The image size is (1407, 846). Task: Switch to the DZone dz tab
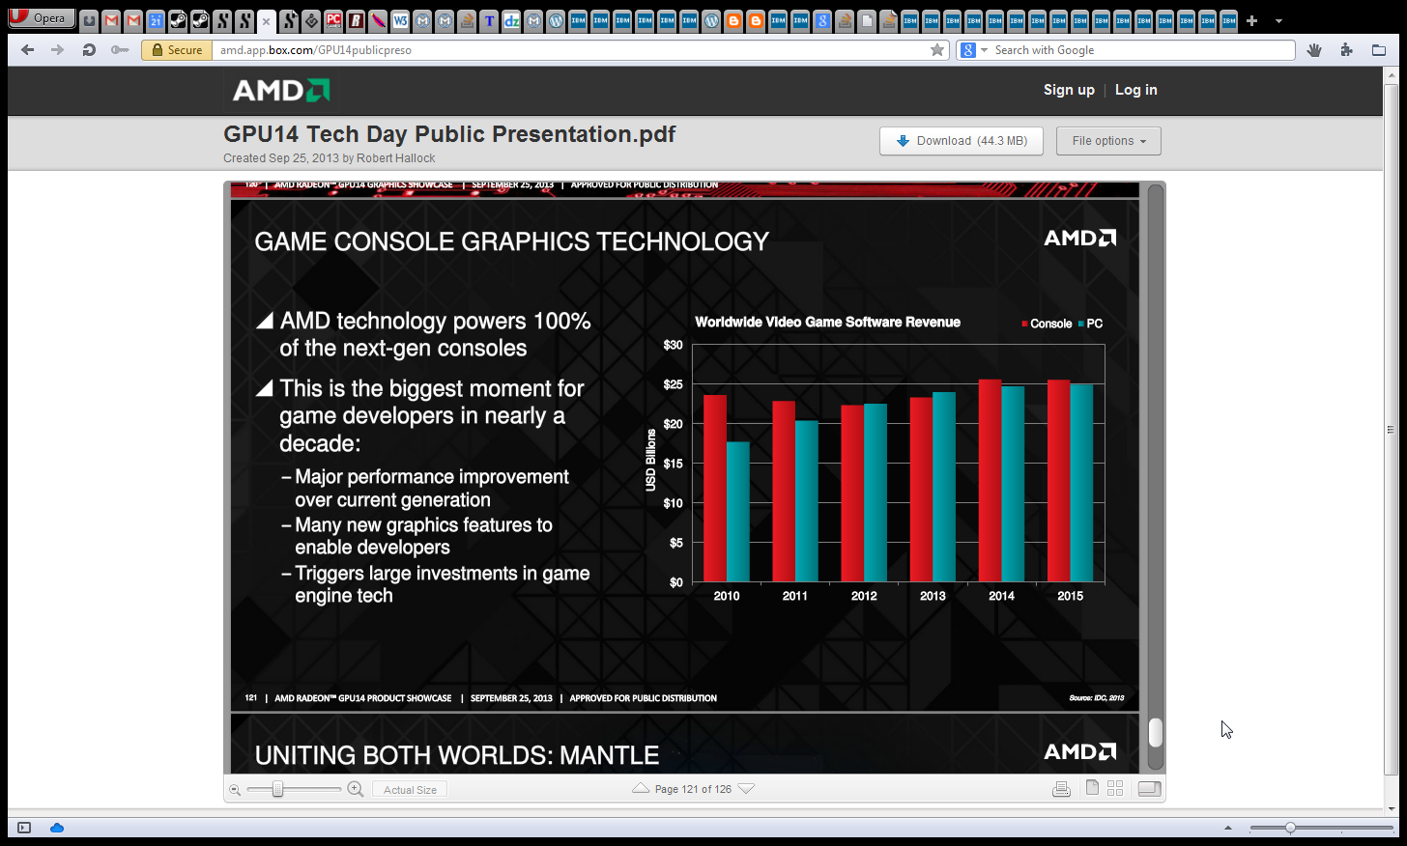point(511,20)
